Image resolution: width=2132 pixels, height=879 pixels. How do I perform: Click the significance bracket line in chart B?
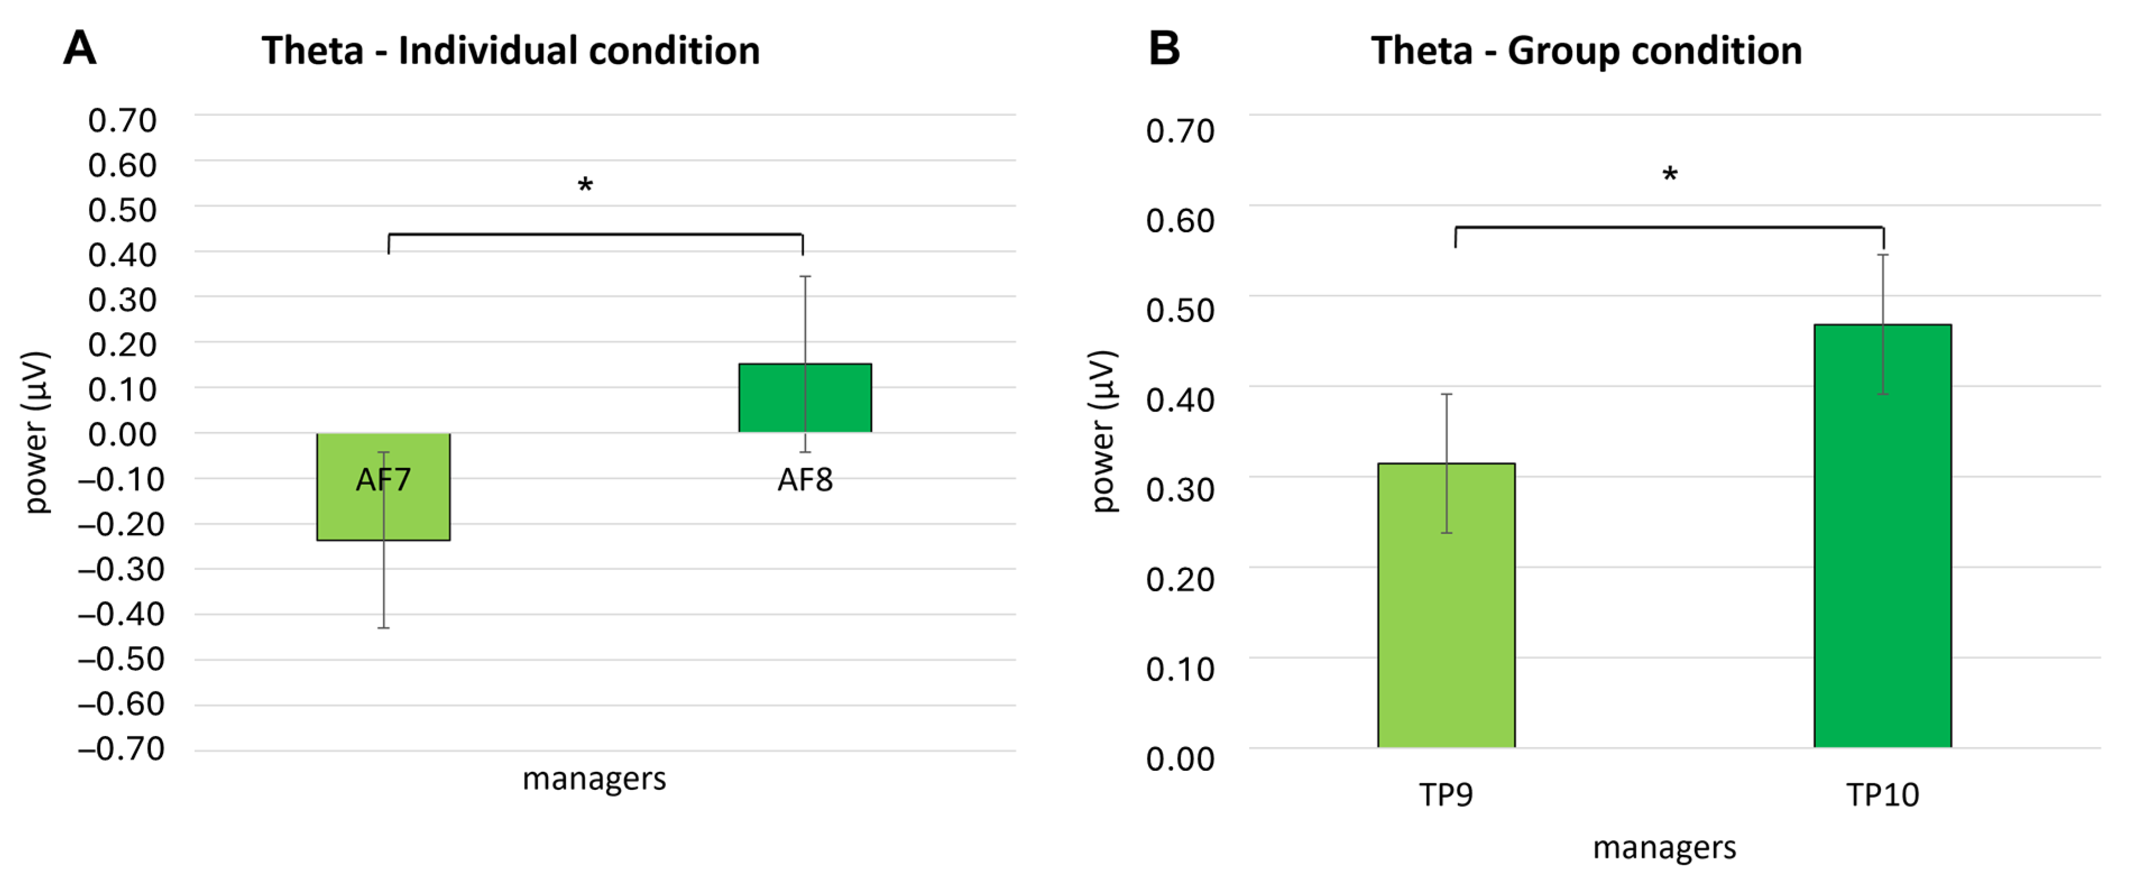point(1669,227)
